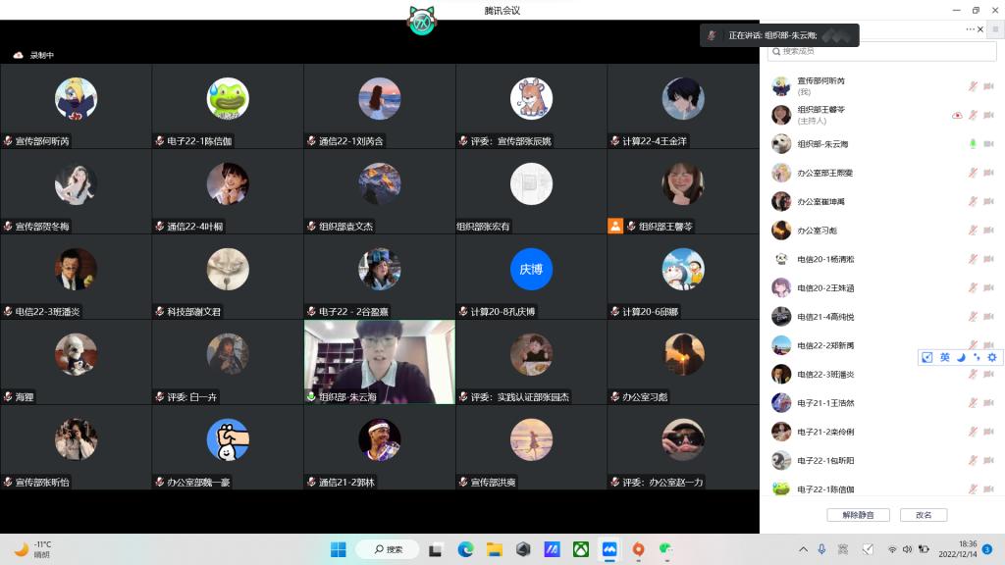The width and height of the screenshot is (1005, 565).
Task: Open the hamburger menu in members panel header
Action: tap(995, 29)
